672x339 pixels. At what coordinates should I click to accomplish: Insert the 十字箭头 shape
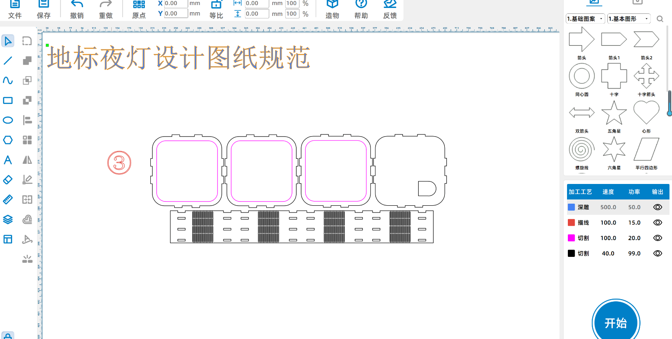pos(646,76)
